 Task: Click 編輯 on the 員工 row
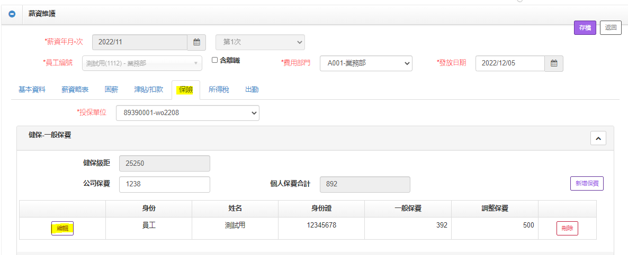point(62,229)
